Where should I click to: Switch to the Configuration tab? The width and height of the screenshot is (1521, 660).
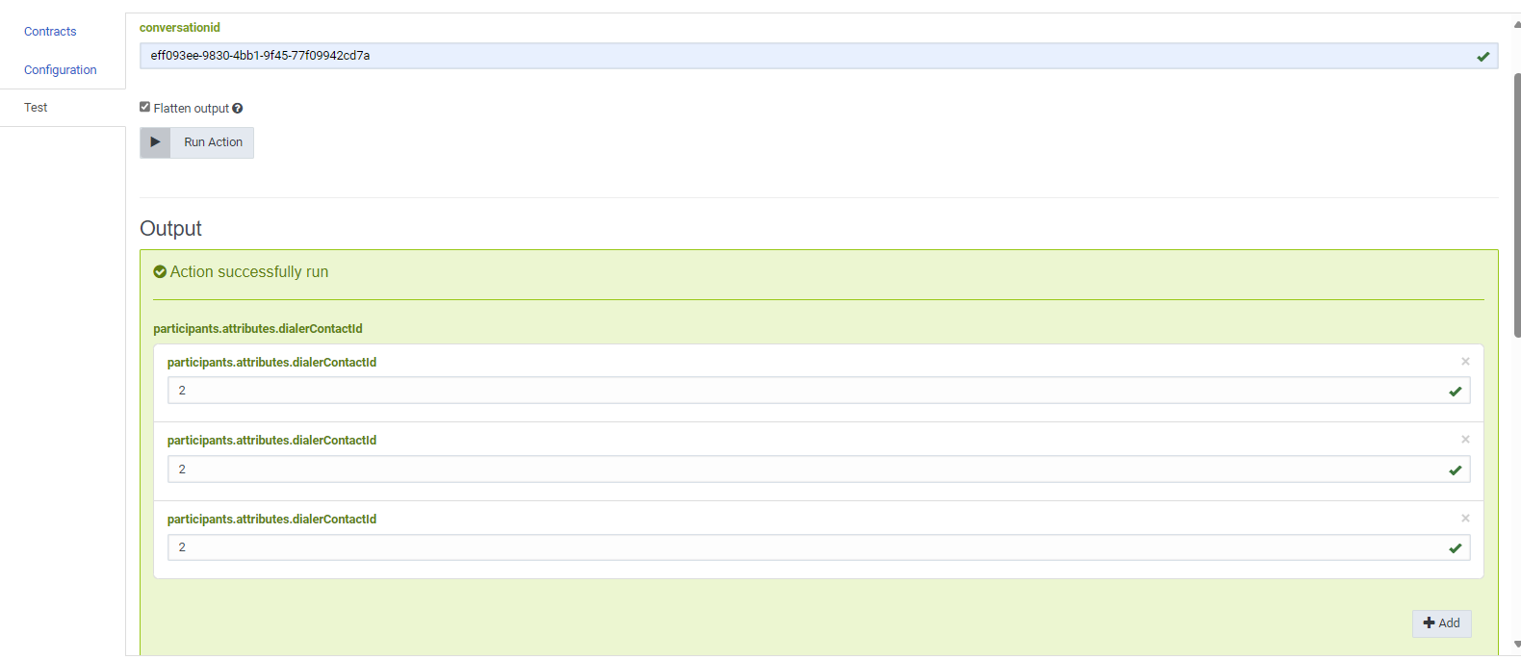pos(60,70)
